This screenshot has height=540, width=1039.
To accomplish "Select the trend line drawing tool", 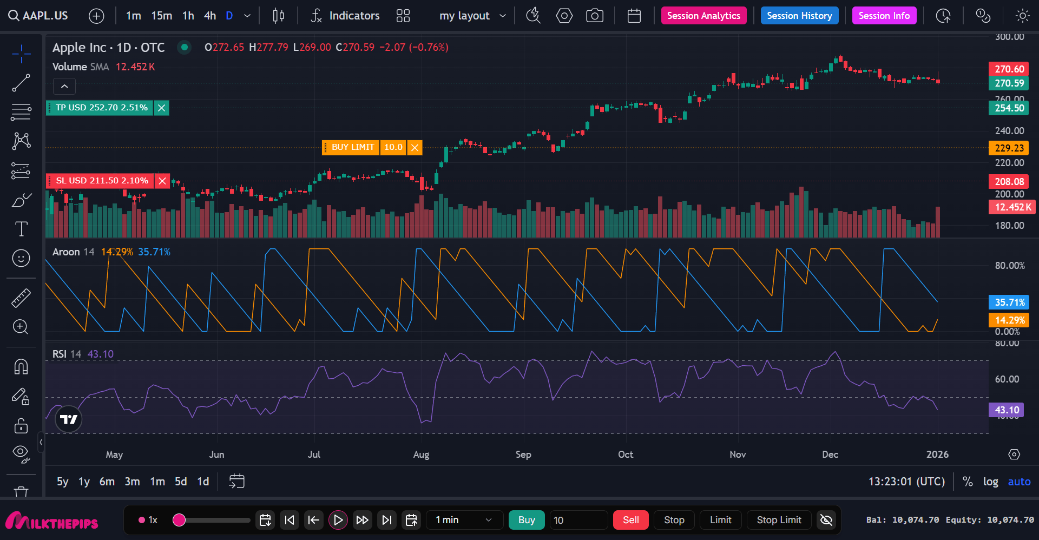I will (21, 83).
